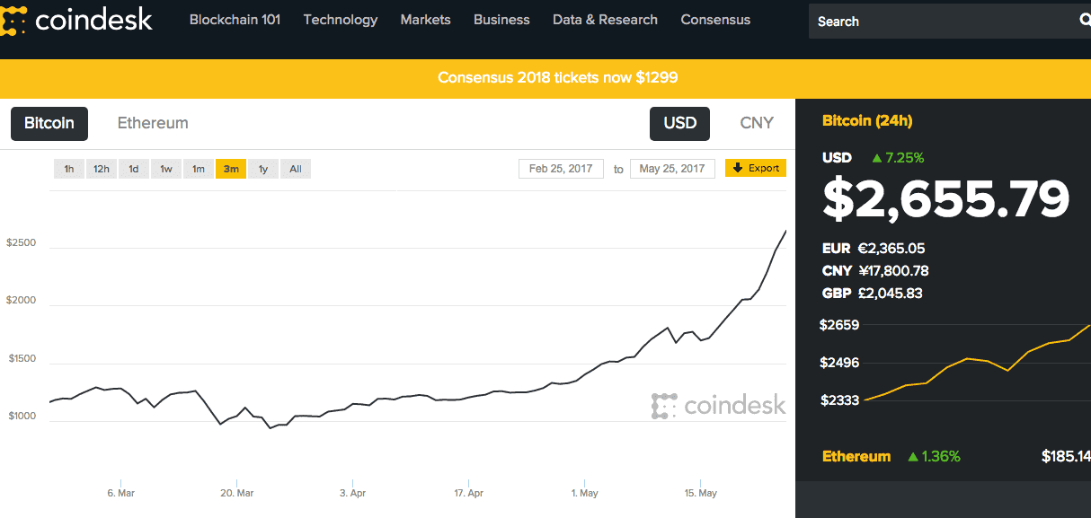Click the 24h Bitcoin mini price chart

(962, 364)
